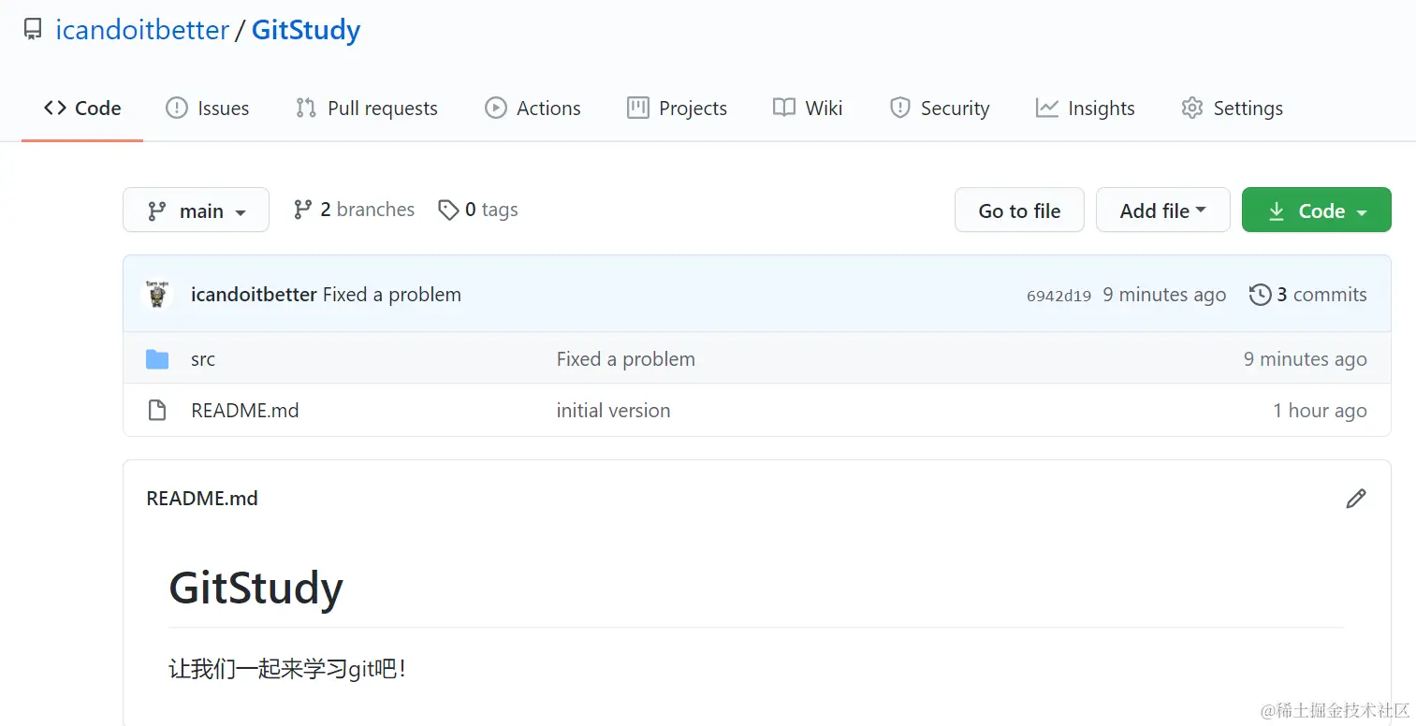Open icandoitbetter author name in commit bar
The width and height of the screenshot is (1416, 726).
254,295
